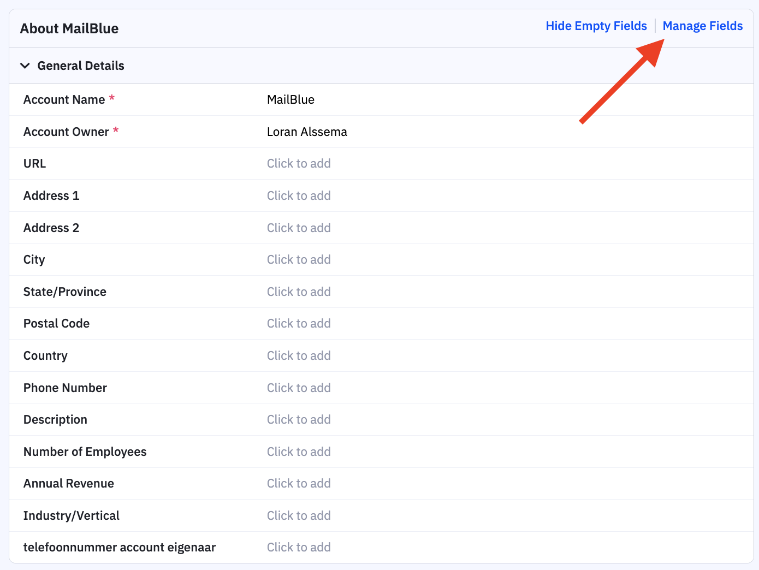Image resolution: width=759 pixels, height=570 pixels.
Task: Select the Description field label
Action: (x=55, y=420)
